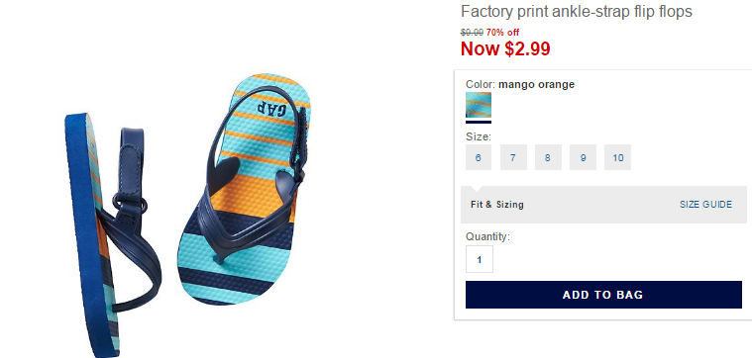Expand the Fit & Sizing section
This screenshot has height=358, width=752.
pyautogui.click(x=496, y=205)
